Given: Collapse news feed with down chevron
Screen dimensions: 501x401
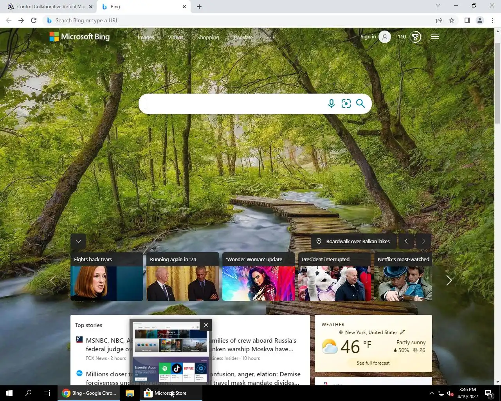Looking at the screenshot, I should tap(78, 241).
